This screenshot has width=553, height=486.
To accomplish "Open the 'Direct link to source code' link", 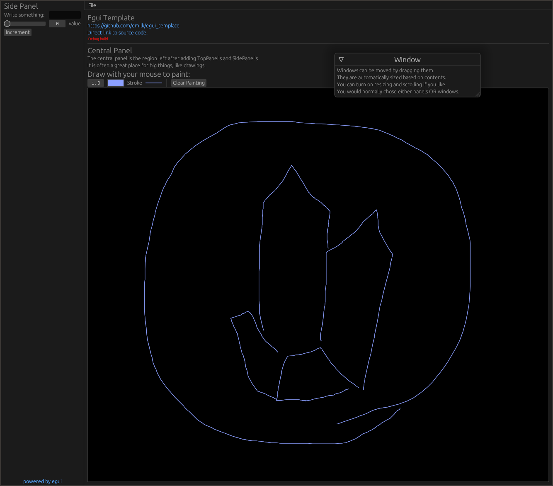I will coord(117,33).
